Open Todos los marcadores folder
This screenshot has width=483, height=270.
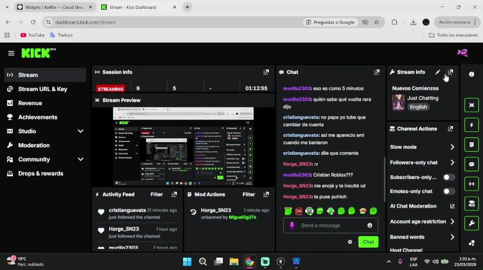tap(454, 35)
